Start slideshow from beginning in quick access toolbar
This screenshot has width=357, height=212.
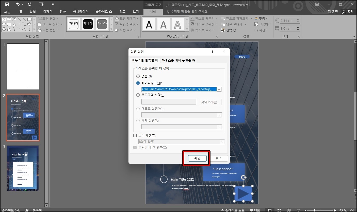click(42, 4)
